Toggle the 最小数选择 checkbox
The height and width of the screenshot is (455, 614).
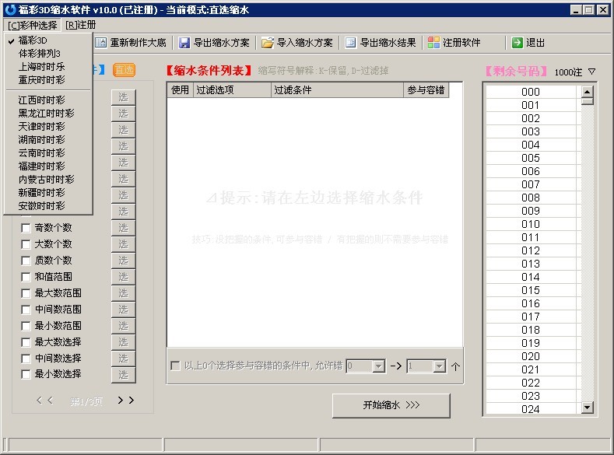coord(26,375)
